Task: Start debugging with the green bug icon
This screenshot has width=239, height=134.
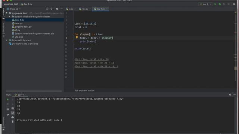Action: 220,4
